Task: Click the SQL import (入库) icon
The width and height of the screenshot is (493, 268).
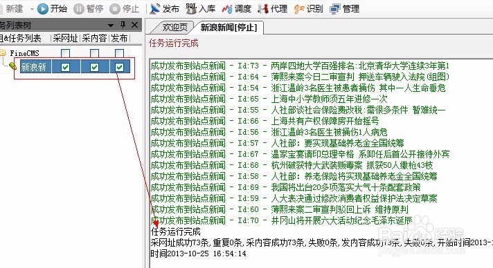Action: [191, 9]
